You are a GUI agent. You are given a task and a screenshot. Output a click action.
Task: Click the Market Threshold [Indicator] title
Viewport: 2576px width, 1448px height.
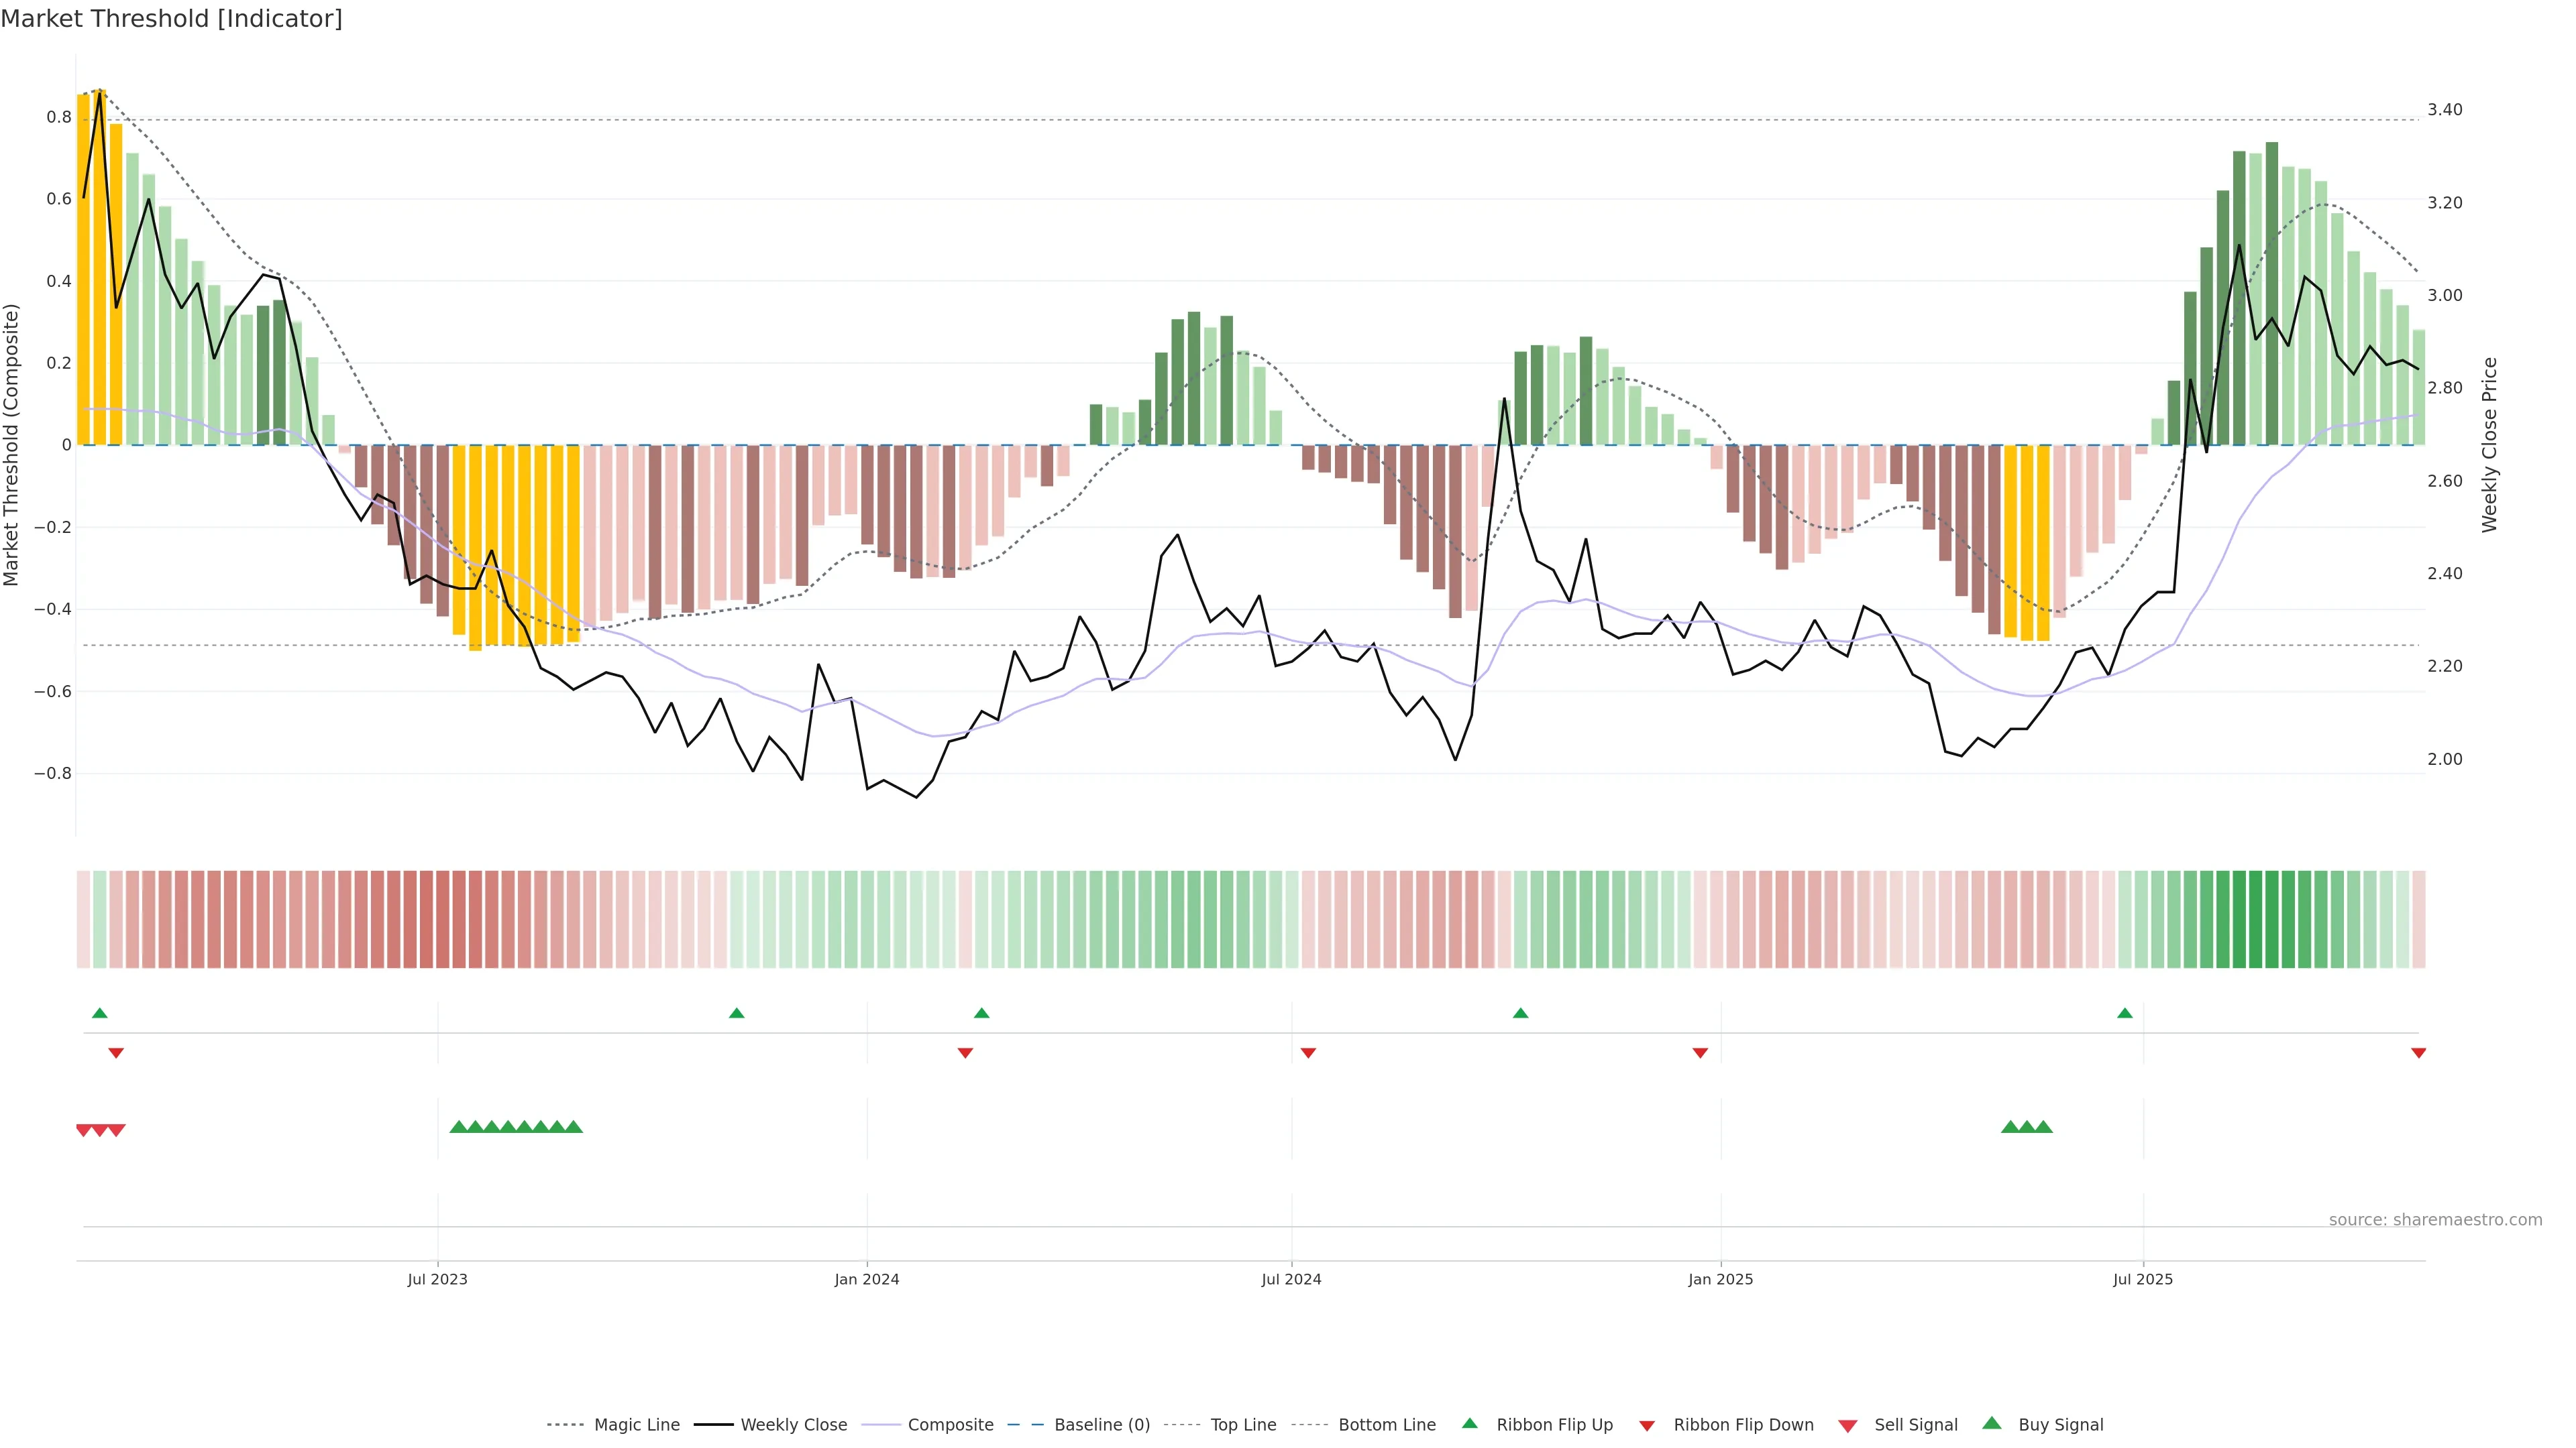click(171, 19)
